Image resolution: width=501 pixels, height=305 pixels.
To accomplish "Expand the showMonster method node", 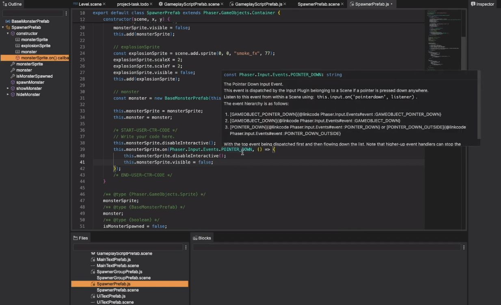I will (x=8, y=88).
